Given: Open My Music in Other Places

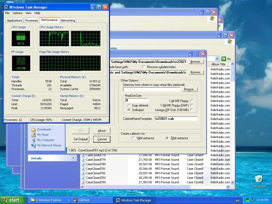Looking at the screenshot, I should 43,135.
